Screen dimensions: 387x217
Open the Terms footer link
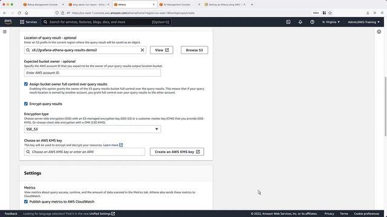tap(344, 213)
